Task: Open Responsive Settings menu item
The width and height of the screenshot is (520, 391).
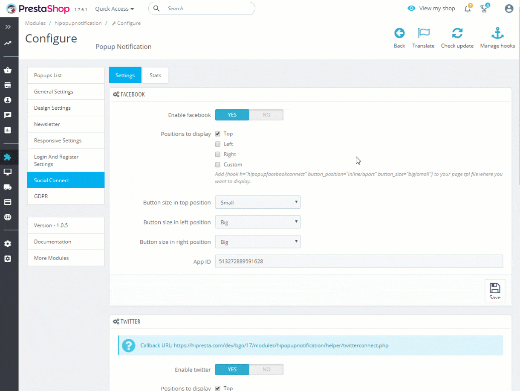Action: pos(66,140)
